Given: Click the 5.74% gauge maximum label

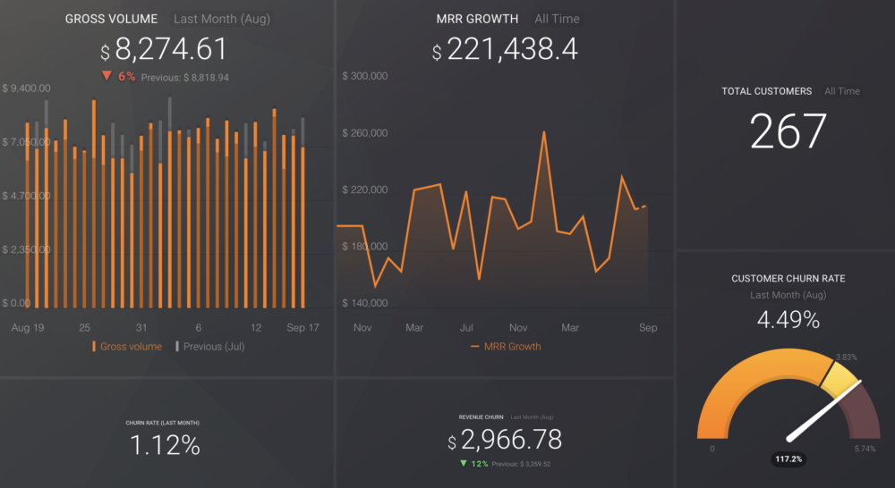Looking at the screenshot, I should 865,449.
